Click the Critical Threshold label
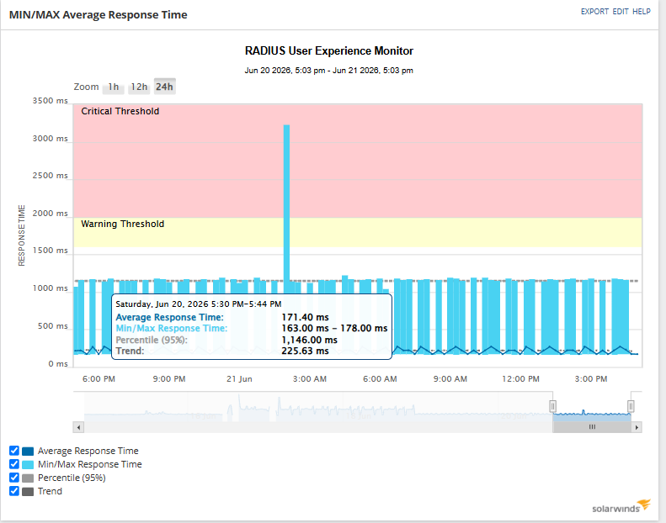The height and width of the screenshot is (523, 666). tap(120, 111)
